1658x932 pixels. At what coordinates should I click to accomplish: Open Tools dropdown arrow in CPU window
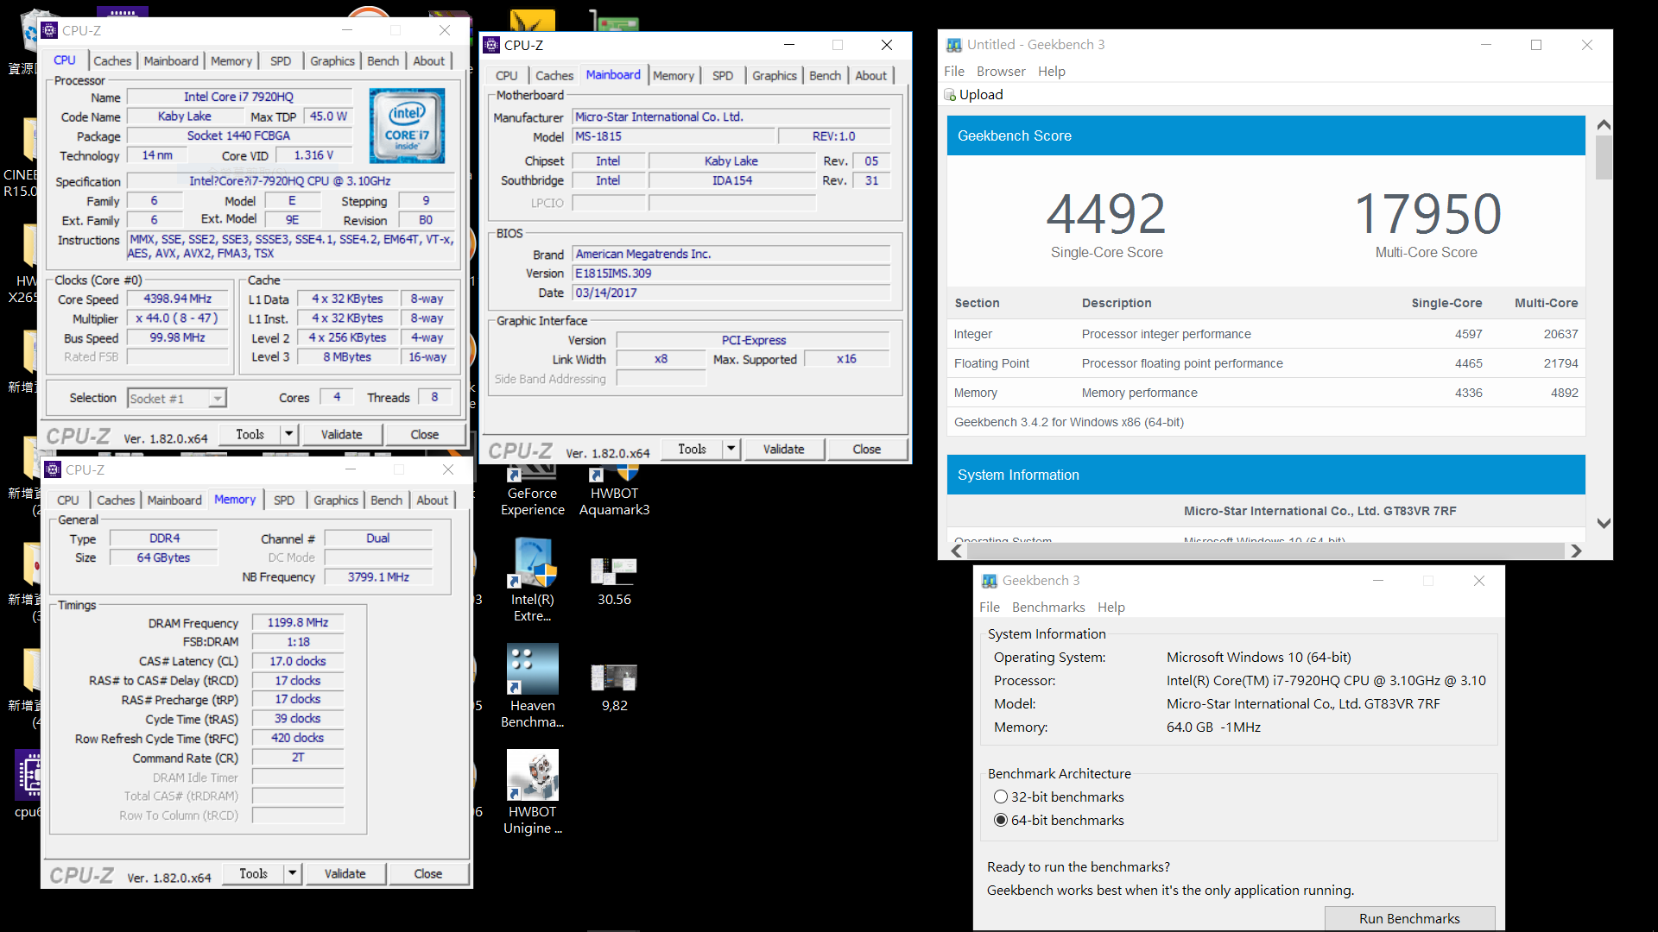[289, 434]
